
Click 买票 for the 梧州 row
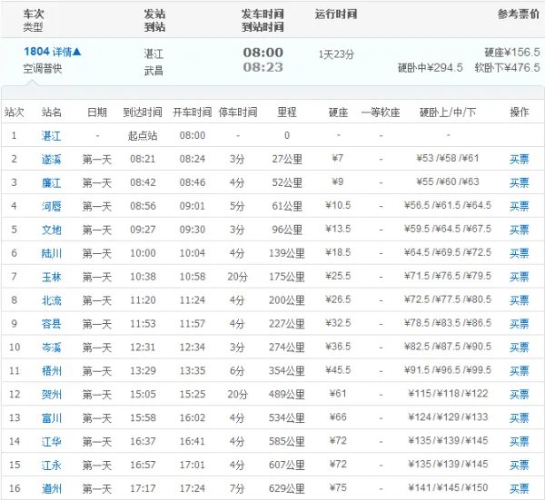coord(520,371)
